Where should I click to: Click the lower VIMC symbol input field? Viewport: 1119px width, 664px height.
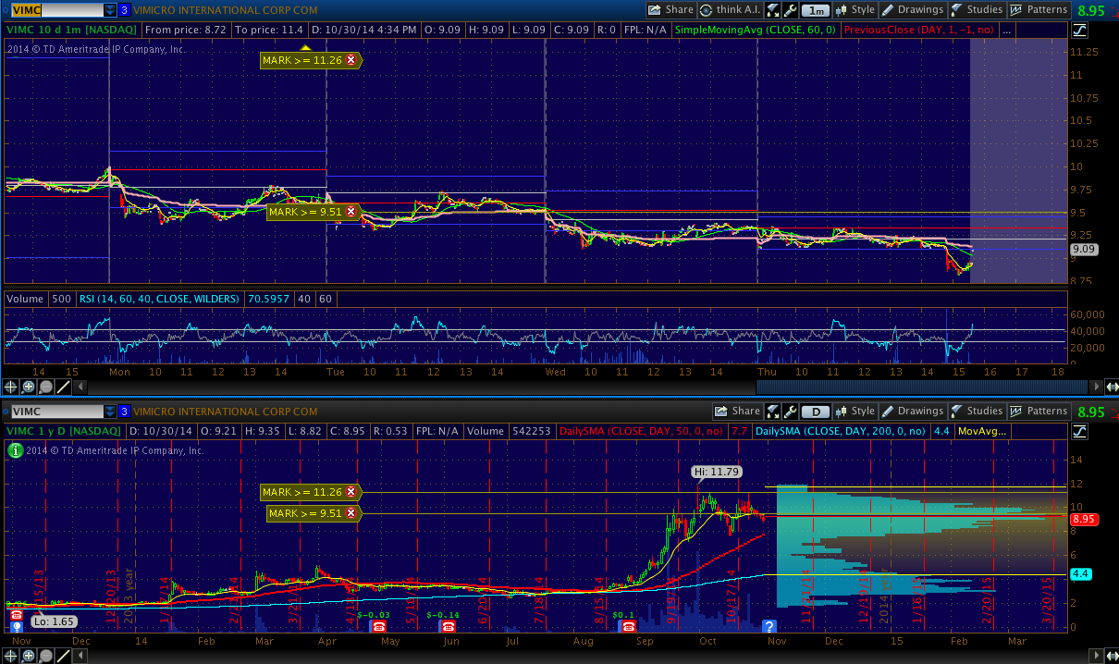(54, 411)
